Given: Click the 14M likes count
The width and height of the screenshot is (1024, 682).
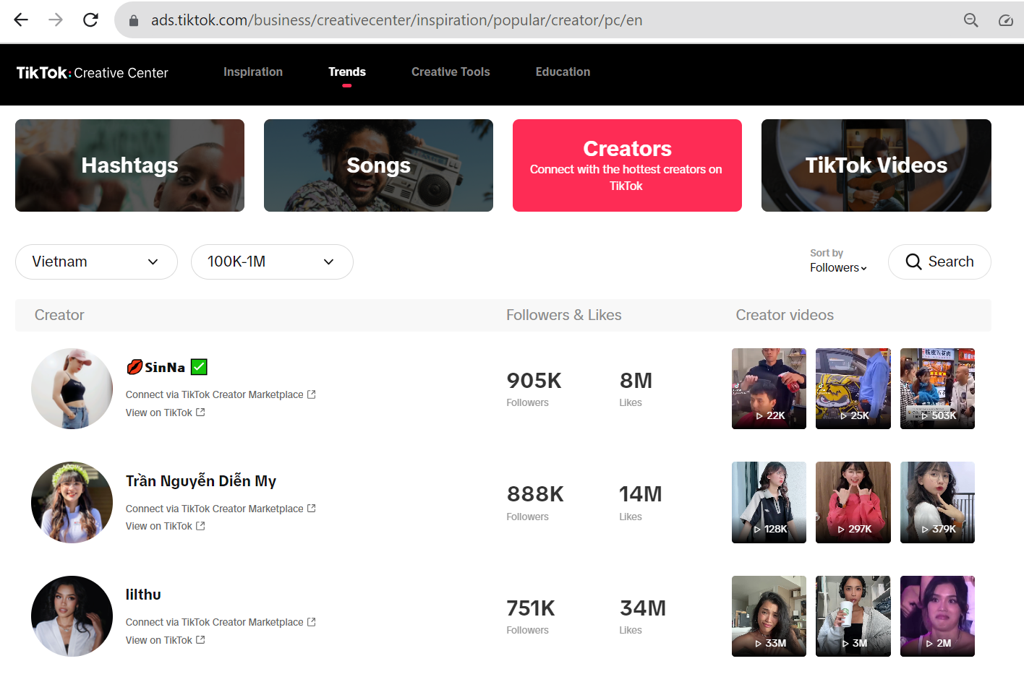Looking at the screenshot, I should pyautogui.click(x=641, y=494).
